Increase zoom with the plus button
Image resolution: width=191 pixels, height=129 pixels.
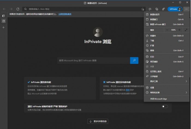coord(179,30)
